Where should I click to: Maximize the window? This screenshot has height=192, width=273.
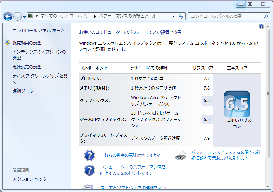(x=250, y=4)
